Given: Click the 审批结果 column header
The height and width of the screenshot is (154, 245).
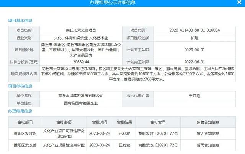Looking at the screenshot, I should (x=124, y=122).
